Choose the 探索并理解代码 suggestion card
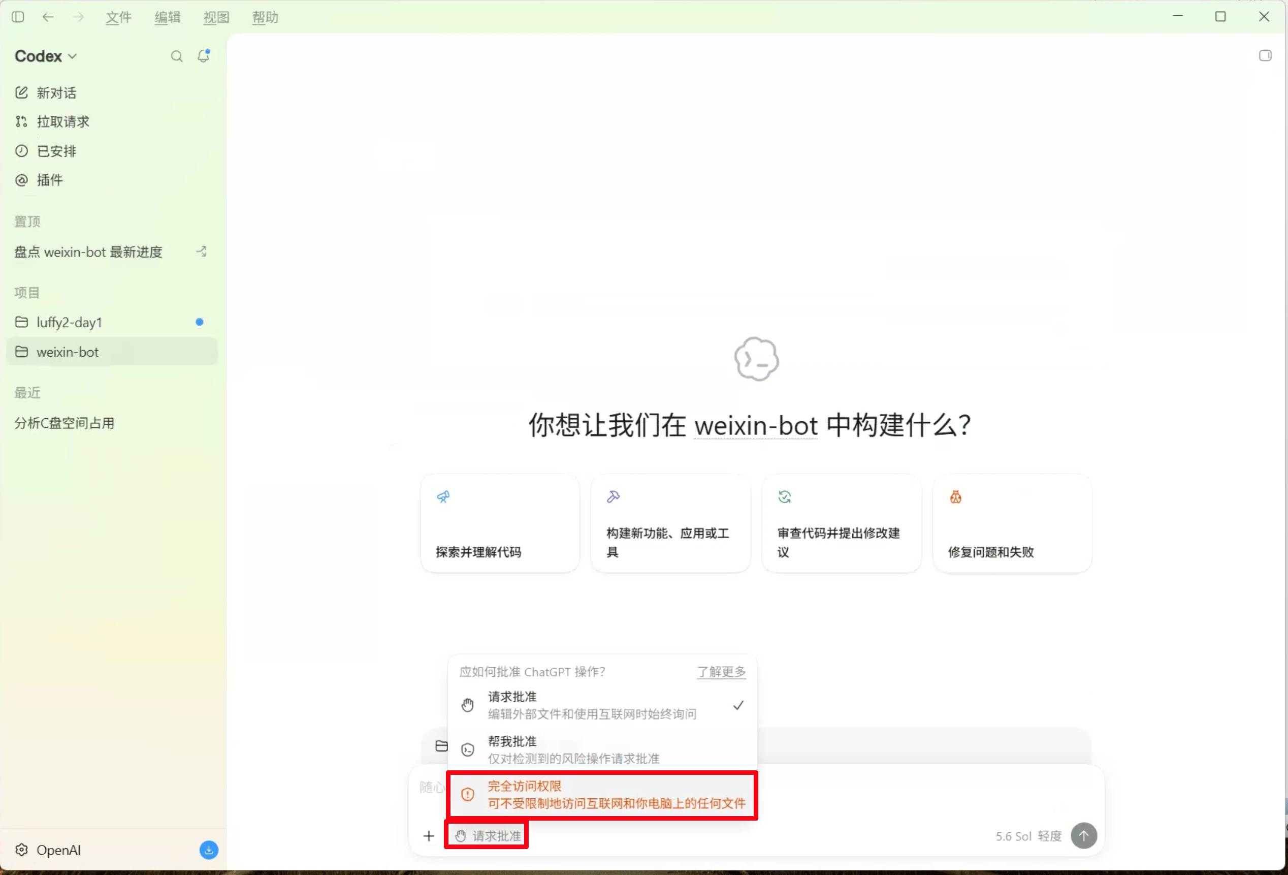Image resolution: width=1288 pixels, height=875 pixels. click(x=500, y=523)
